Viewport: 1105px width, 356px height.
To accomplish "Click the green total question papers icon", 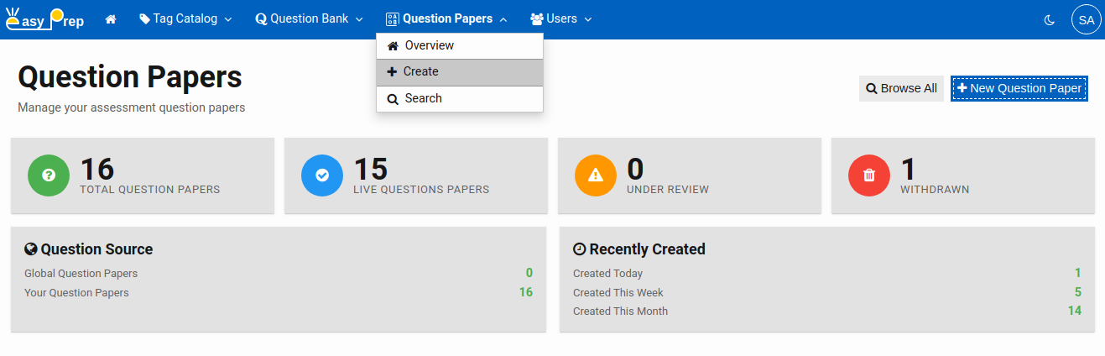I will click(x=49, y=175).
